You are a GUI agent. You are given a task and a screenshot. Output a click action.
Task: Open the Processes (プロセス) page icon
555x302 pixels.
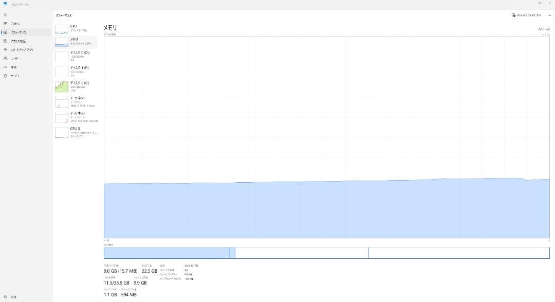tap(5, 24)
